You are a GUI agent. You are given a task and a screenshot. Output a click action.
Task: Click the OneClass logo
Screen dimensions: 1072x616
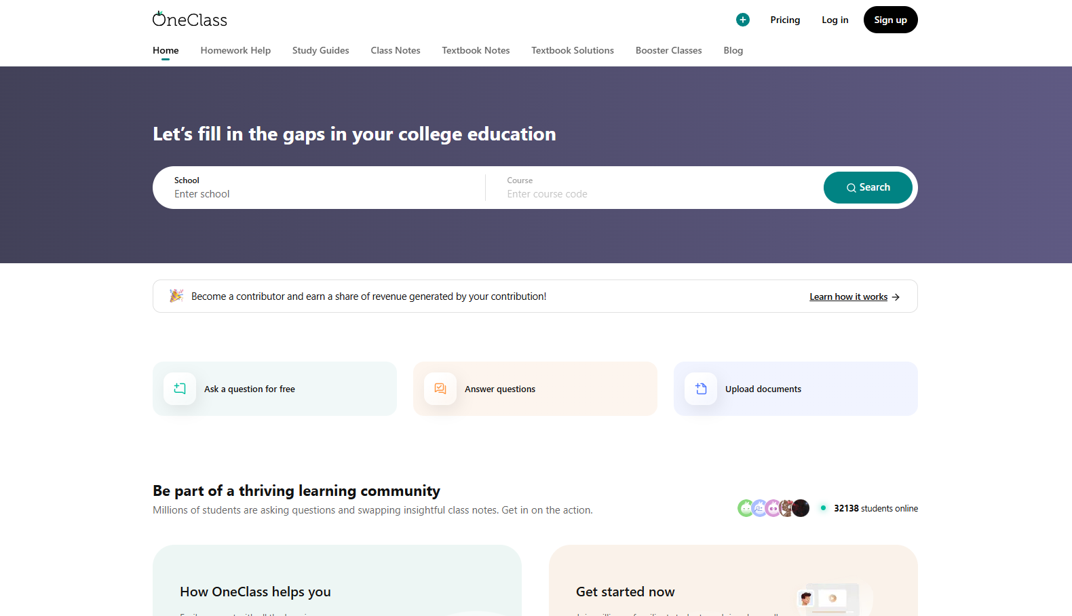coord(190,20)
